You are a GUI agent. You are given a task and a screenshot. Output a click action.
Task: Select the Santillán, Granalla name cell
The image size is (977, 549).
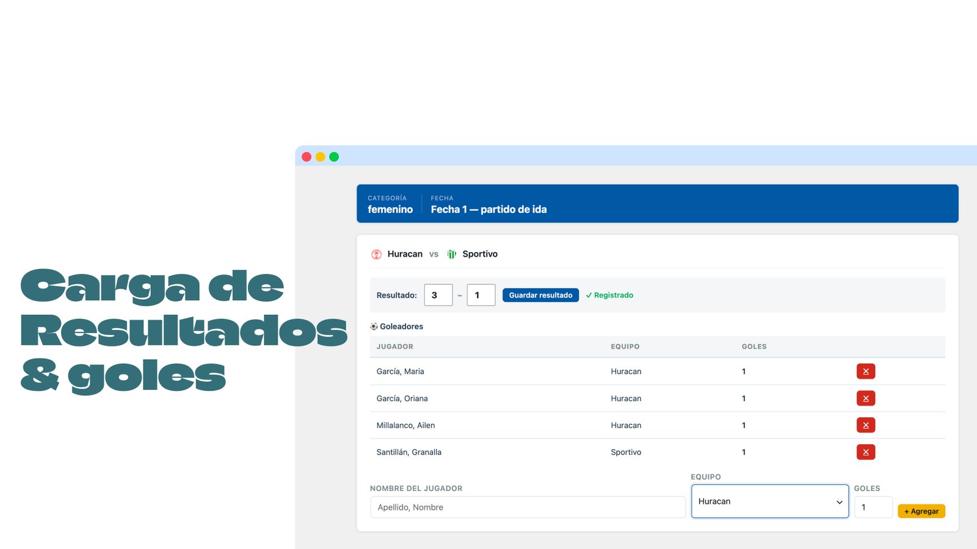click(x=409, y=452)
